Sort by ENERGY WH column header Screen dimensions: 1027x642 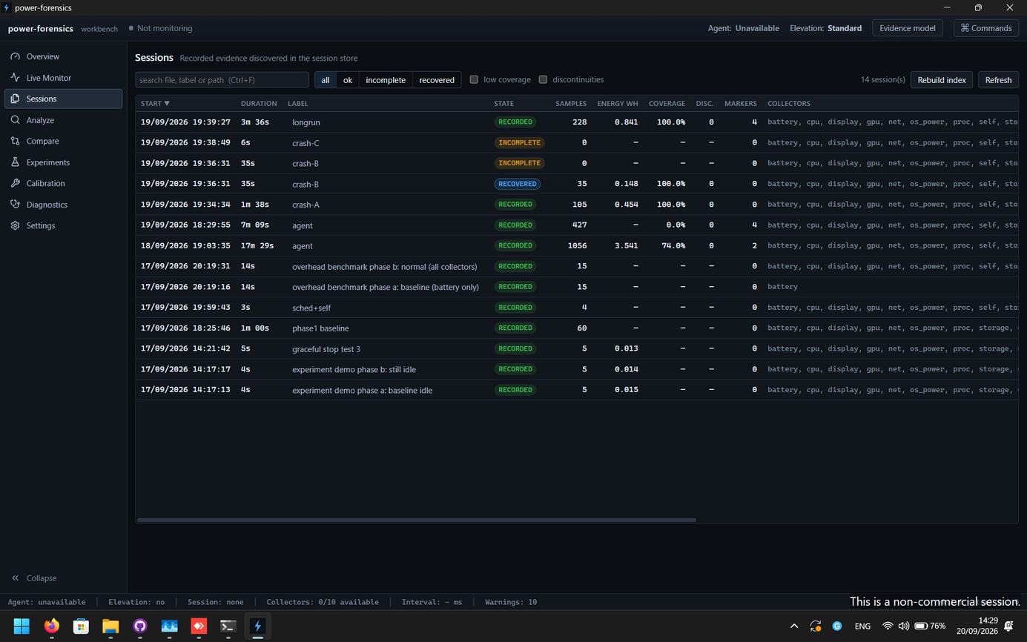tap(618, 104)
